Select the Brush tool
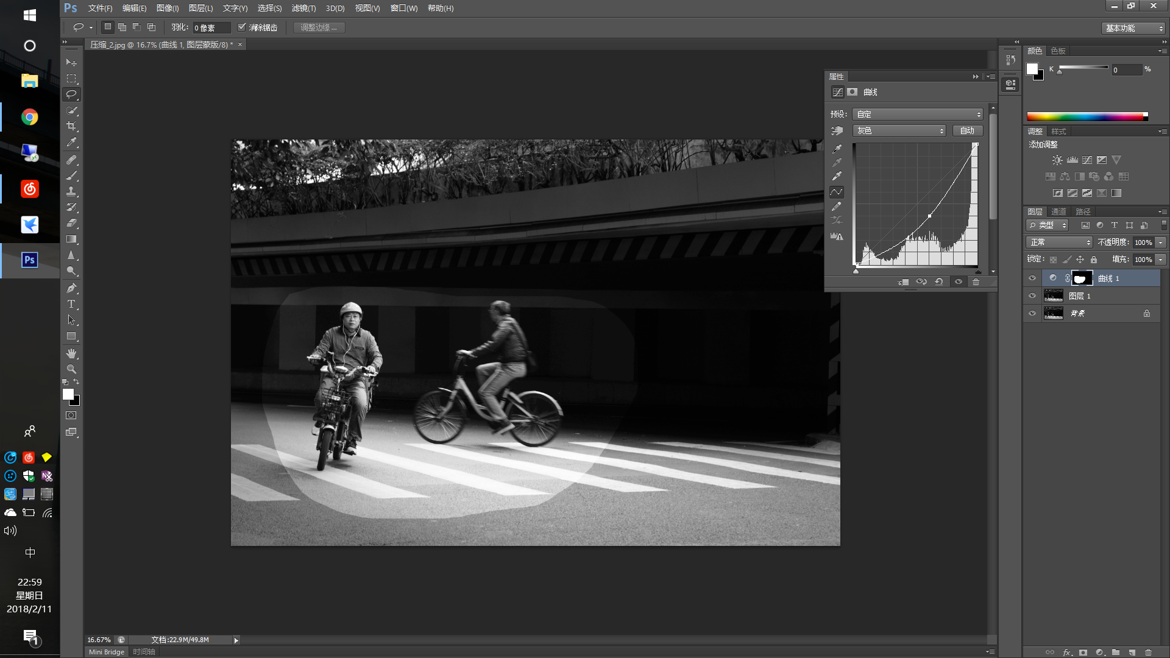Image resolution: width=1170 pixels, height=658 pixels. point(71,175)
